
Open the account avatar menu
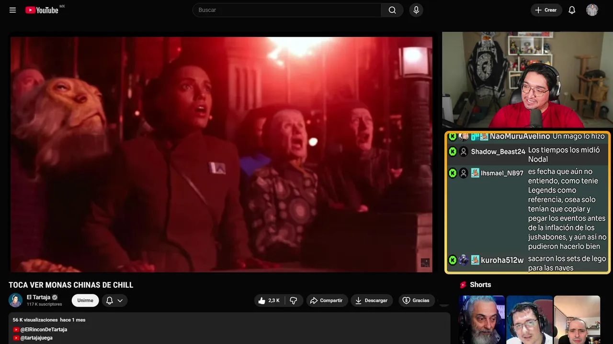point(592,10)
